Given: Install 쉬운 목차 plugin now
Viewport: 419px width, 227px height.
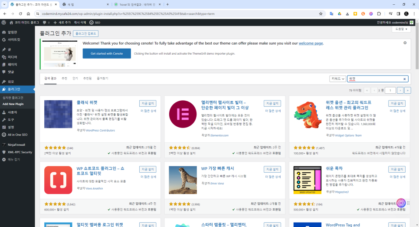Looking at the screenshot, I should pos(397,169).
